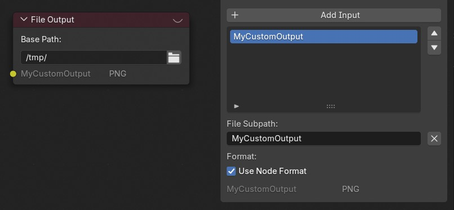The height and width of the screenshot is (210, 454).
Task: Edit the File Subpath text field
Action: pyautogui.click(x=323, y=138)
